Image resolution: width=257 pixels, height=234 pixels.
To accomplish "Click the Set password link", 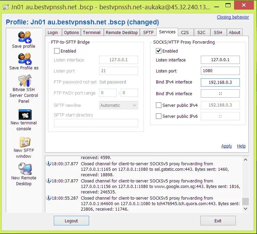I will coord(113,82).
